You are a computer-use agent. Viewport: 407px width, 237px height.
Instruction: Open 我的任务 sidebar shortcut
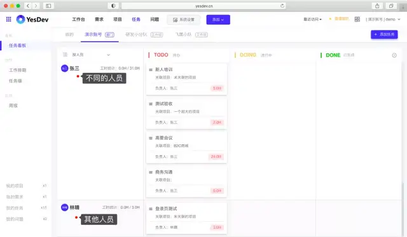(x=26, y=208)
